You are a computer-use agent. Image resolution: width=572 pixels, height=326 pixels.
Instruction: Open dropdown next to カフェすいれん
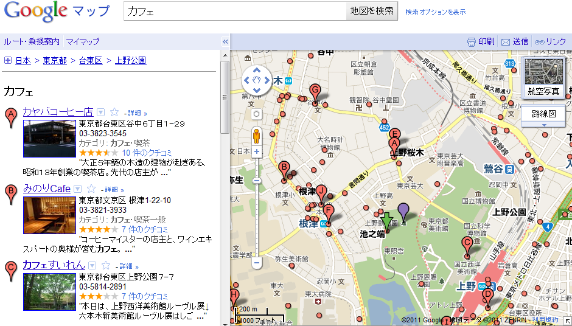coord(92,265)
